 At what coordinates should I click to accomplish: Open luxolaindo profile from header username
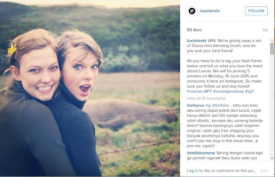tap(211, 11)
